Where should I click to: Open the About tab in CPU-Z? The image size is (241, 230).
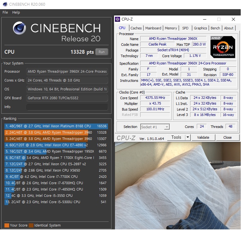pyautogui.click(x=229, y=28)
